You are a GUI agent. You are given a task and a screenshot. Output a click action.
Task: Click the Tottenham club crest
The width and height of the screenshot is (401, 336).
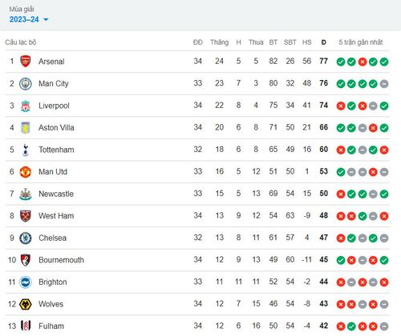pyautogui.click(x=26, y=150)
